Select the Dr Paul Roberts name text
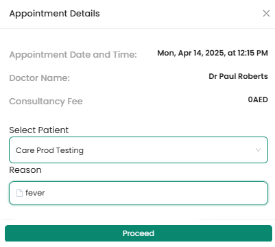The height and width of the screenshot is (247, 275). pos(238,76)
